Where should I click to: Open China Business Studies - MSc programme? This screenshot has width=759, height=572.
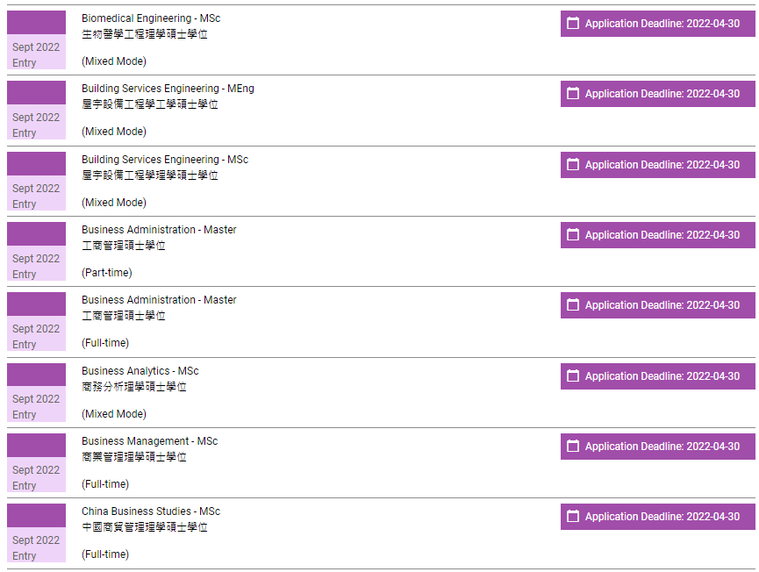[151, 511]
